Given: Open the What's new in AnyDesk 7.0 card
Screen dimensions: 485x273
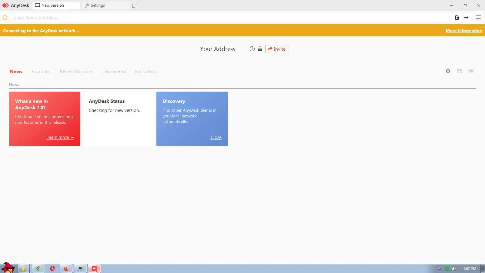Looking at the screenshot, I should pos(45,119).
